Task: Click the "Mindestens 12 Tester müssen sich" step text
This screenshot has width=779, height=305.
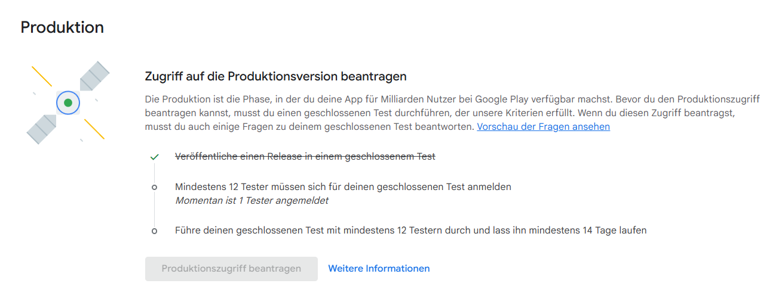Action: coord(343,187)
